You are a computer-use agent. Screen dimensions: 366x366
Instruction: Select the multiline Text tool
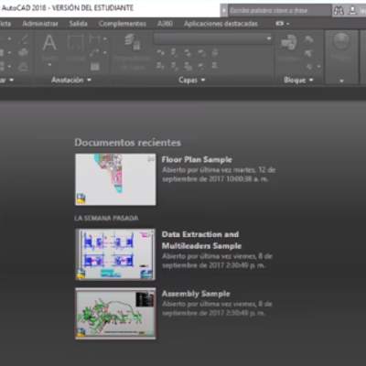click(49, 43)
